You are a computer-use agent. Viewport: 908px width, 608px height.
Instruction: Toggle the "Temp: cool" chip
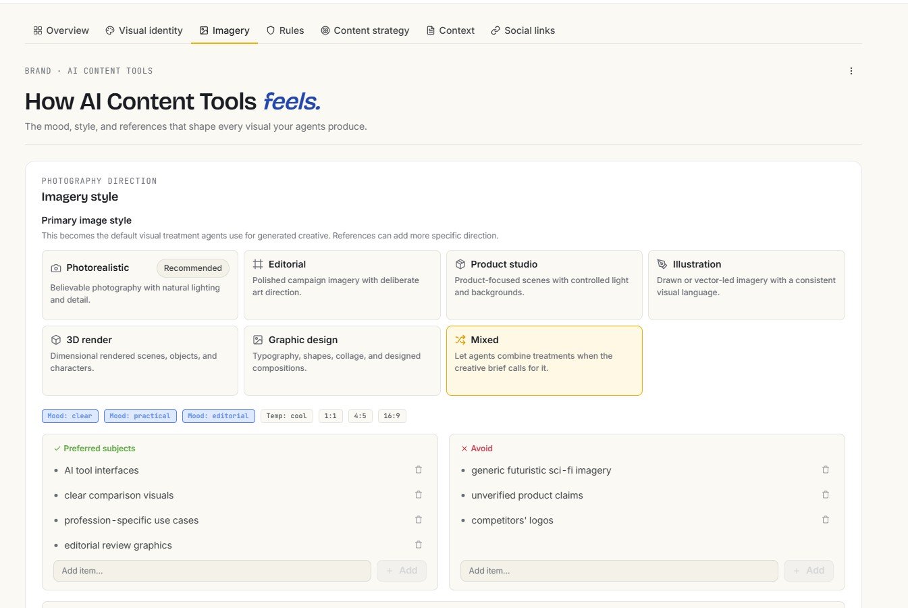click(x=286, y=416)
